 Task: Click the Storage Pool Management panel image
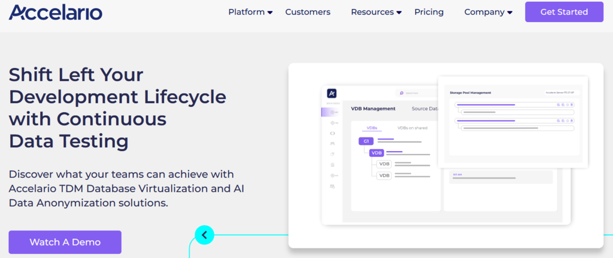tap(513, 122)
